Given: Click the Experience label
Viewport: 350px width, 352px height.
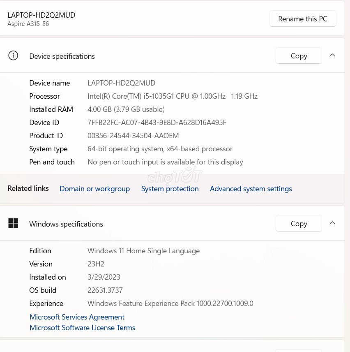Looking at the screenshot, I should coord(46,303).
